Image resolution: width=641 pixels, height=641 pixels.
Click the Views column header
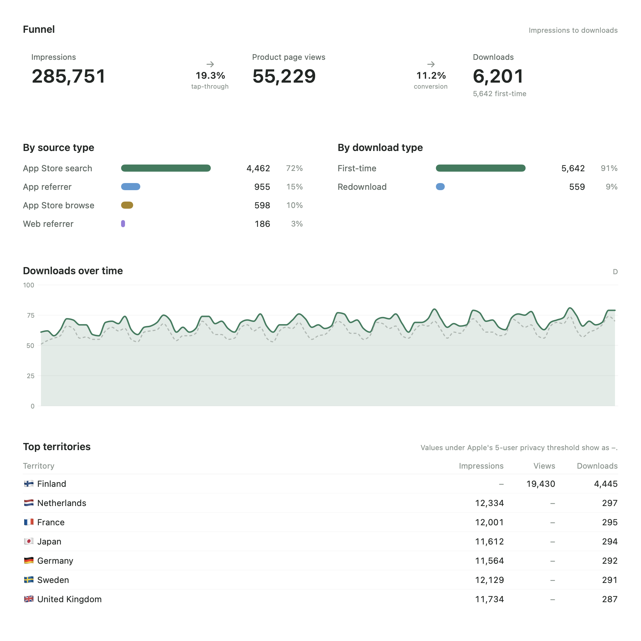tap(544, 466)
